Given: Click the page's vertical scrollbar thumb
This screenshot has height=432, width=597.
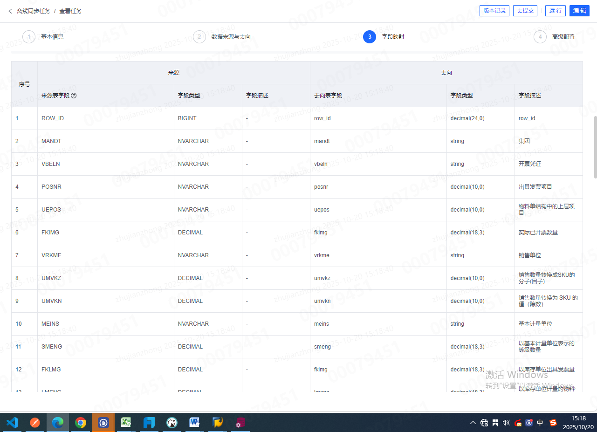Looking at the screenshot, I should click(x=595, y=147).
